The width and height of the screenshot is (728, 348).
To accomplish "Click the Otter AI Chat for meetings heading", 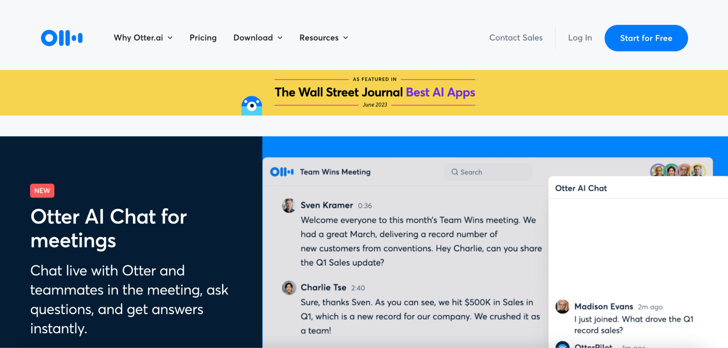I will 109,229.
